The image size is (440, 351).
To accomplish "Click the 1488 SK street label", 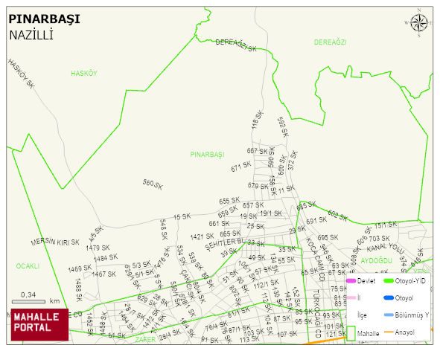I will [x=79, y=289].
